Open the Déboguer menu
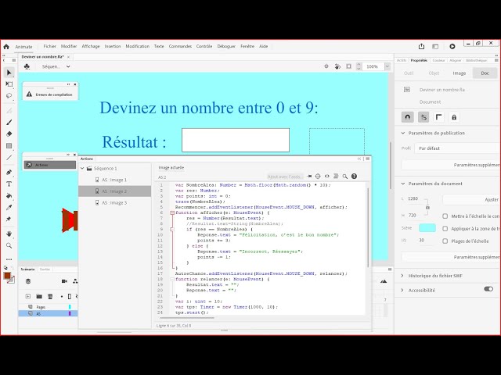The height and width of the screenshot is (375, 501). (x=226, y=46)
